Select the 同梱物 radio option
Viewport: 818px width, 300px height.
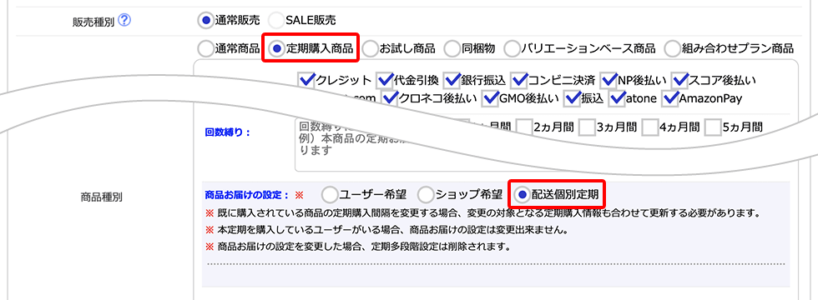click(452, 48)
